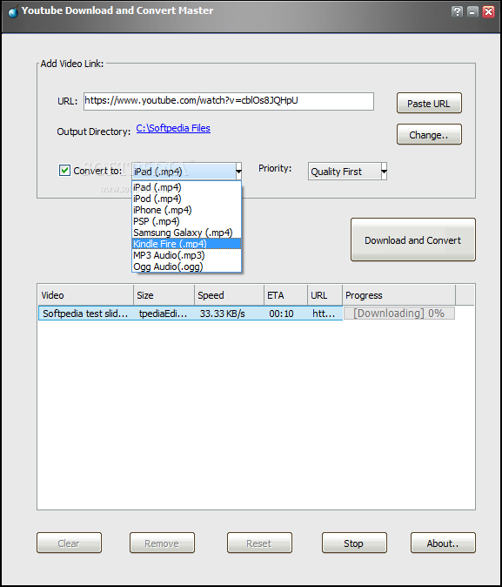Open the About.. dialog

coord(443,543)
